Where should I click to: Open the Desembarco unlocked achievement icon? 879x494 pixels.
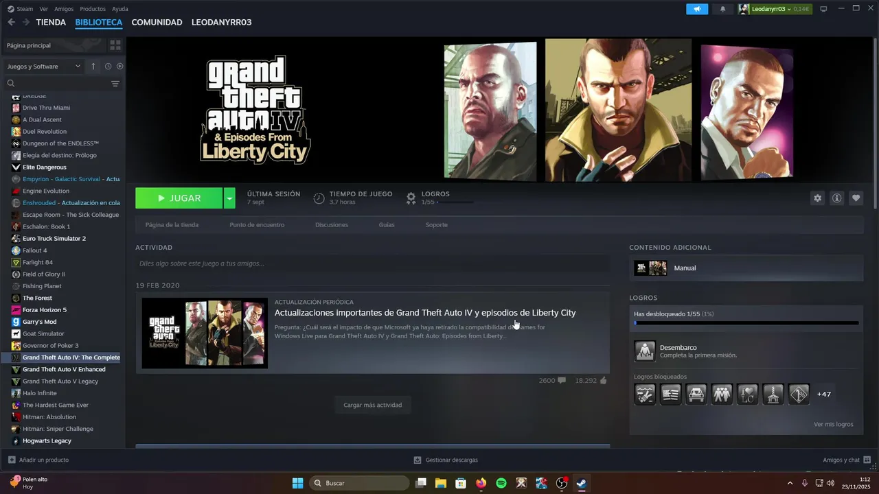tap(645, 351)
